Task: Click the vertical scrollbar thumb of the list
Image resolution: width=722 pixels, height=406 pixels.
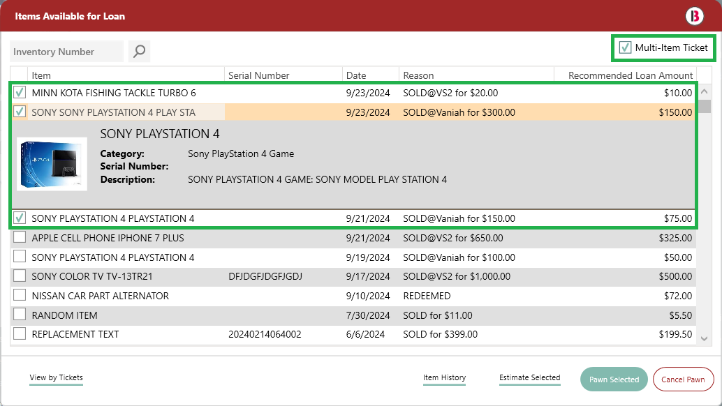Action: point(704,106)
